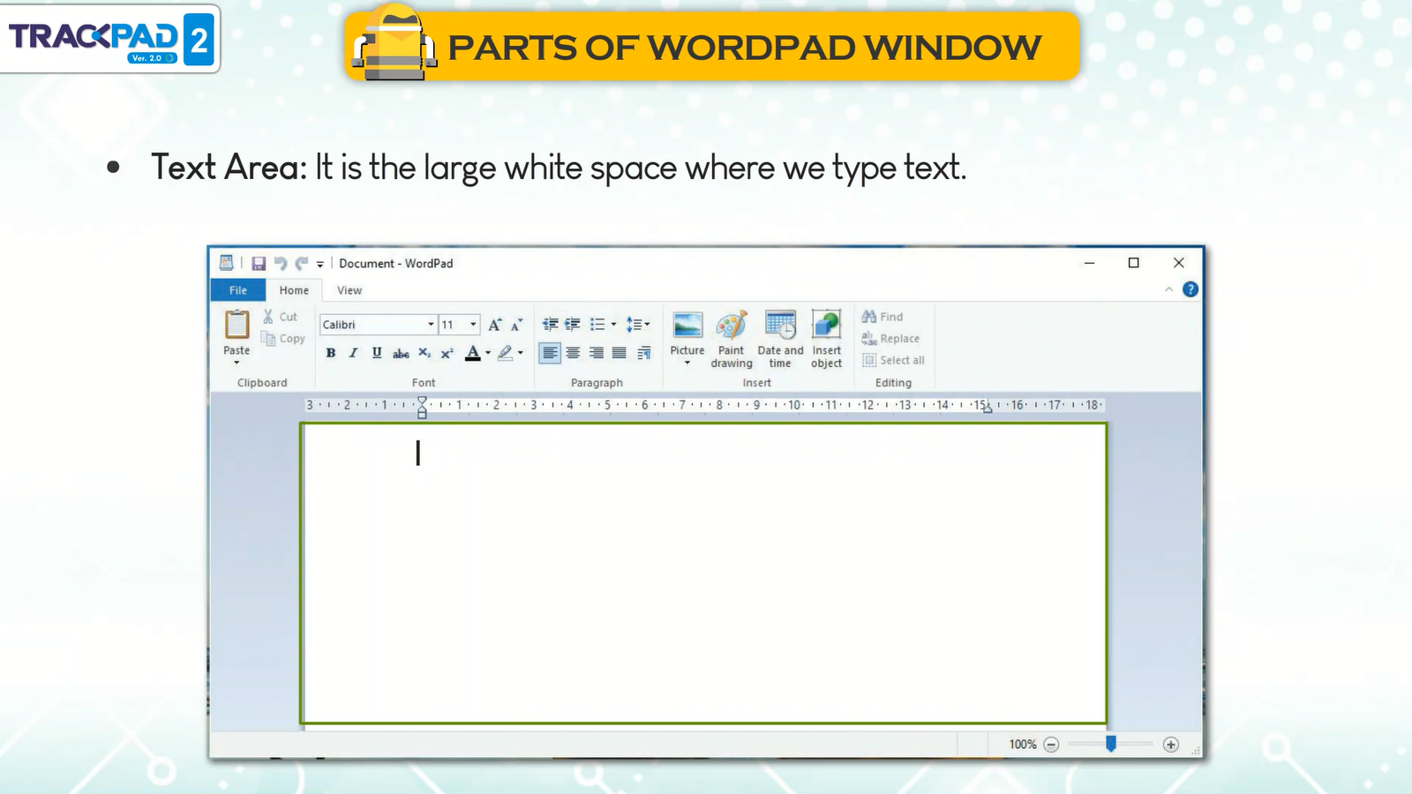Image resolution: width=1412 pixels, height=794 pixels.
Task: Select Justify alignment
Action: (x=620, y=353)
